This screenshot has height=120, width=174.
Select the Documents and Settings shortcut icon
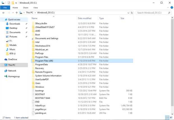(x=33, y=39)
